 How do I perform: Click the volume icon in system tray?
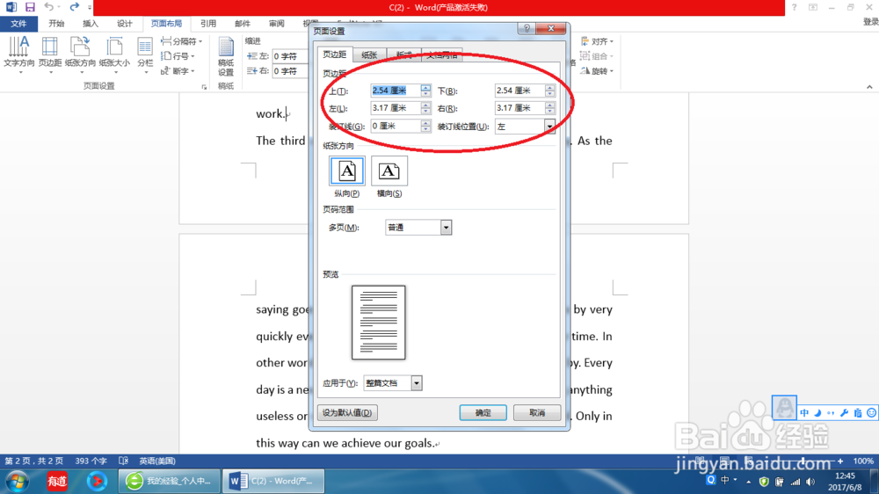810,482
